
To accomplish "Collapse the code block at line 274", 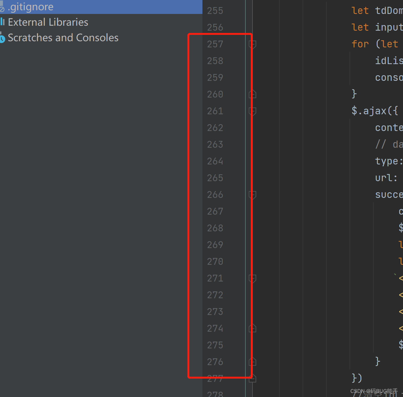I will point(252,328).
